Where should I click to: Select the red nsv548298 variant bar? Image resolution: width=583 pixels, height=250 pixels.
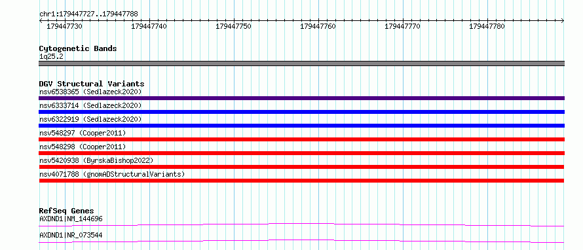tap(301, 153)
